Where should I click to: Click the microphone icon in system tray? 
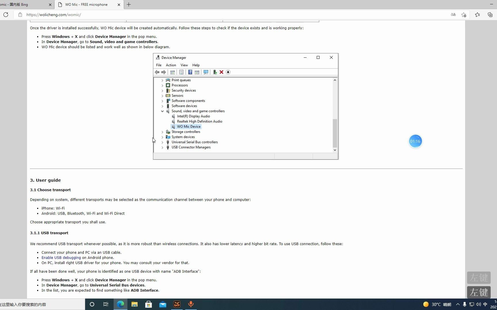tap(464, 305)
